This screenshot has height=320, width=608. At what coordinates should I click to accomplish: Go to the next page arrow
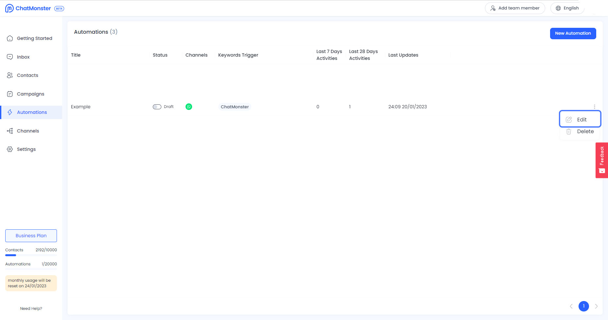(x=596, y=306)
